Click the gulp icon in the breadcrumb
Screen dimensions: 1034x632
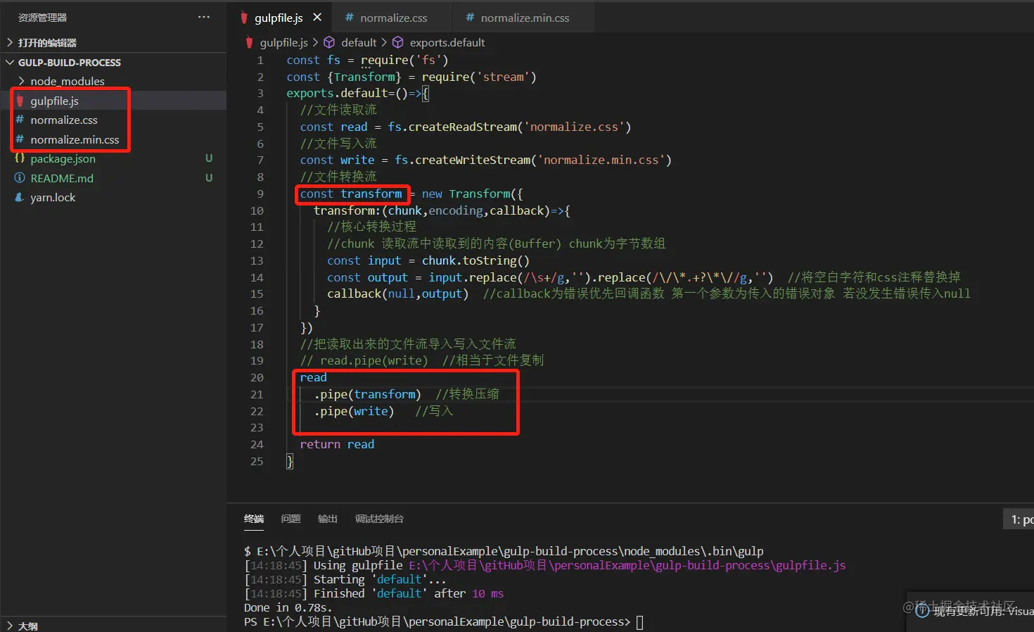click(x=249, y=42)
